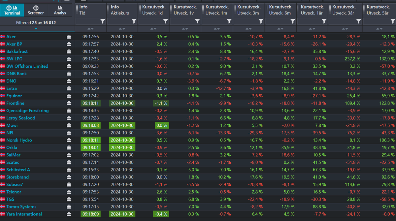
Task: Click the Kursutveck. Utveck. 5år column header
Action: pyautogui.click(x=379, y=10)
